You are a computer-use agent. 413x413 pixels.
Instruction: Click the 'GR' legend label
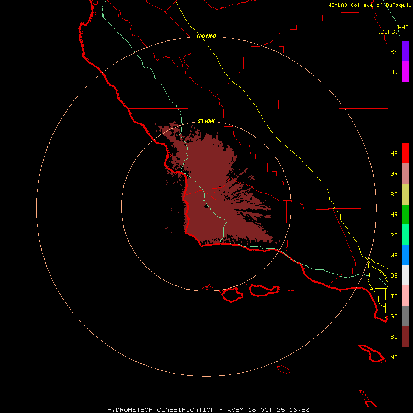click(x=394, y=174)
